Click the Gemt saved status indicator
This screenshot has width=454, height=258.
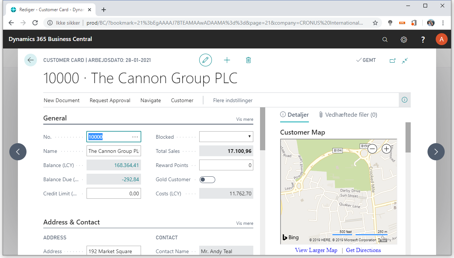366,60
